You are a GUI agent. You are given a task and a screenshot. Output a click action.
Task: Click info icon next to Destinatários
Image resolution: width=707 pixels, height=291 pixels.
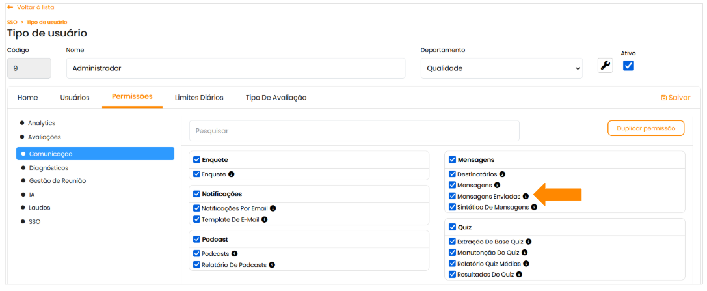pyautogui.click(x=502, y=174)
